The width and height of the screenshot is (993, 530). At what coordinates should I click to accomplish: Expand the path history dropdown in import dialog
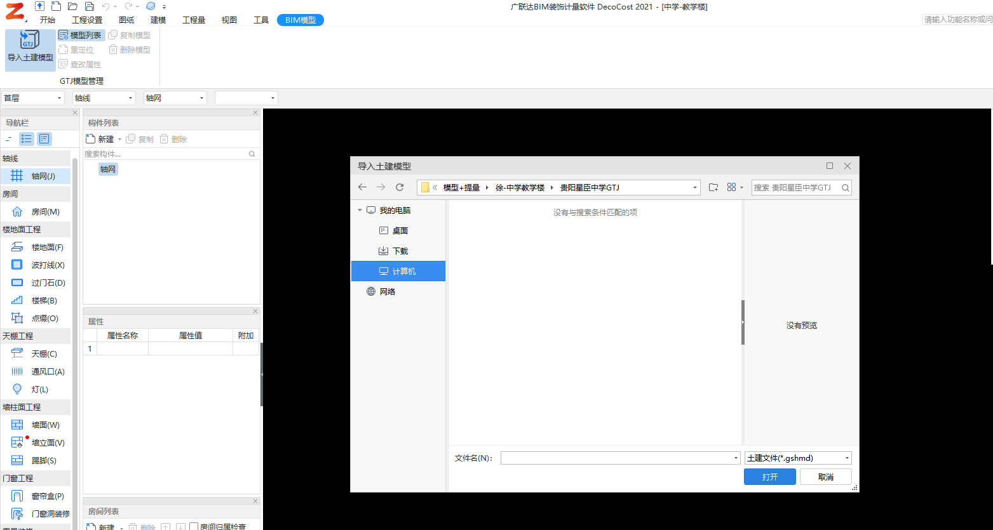coord(694,187)
